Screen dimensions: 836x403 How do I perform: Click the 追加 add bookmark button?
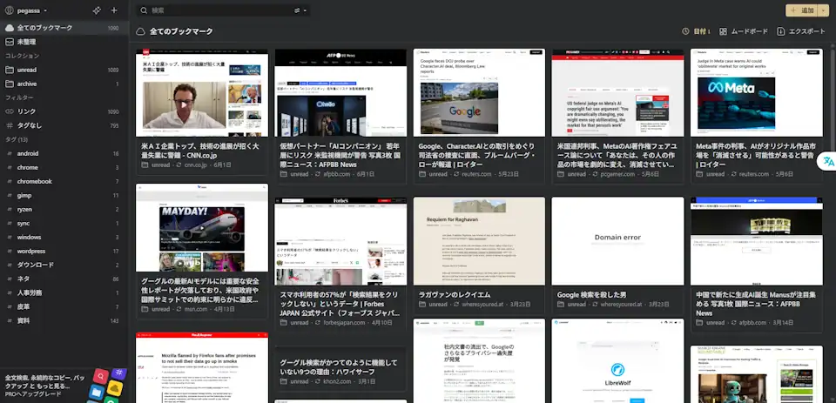coord(802,10)
